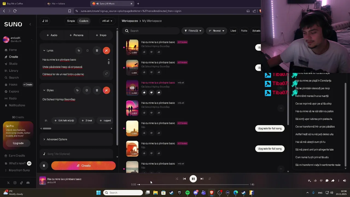Open comments in the player bar

(x=327, y=181)
